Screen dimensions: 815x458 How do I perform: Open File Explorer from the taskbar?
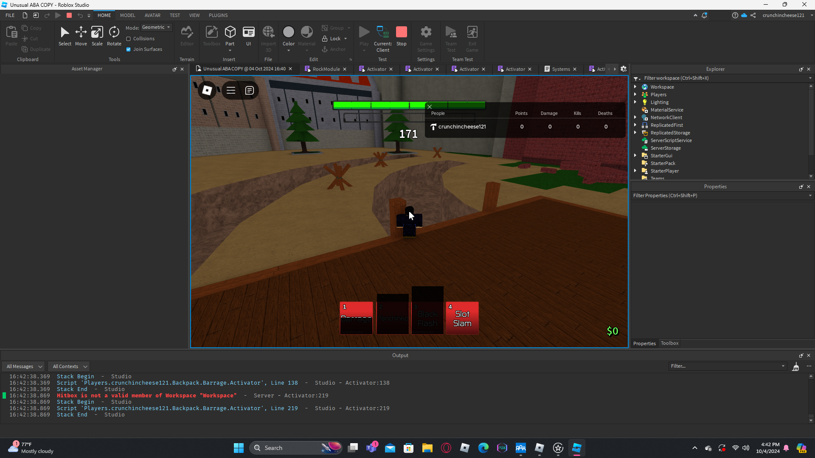[427, 448]
